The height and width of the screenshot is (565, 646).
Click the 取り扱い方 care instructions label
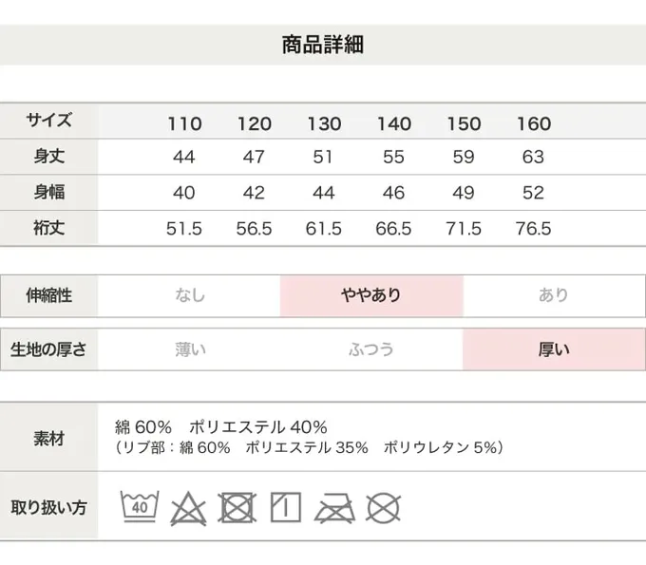(48, 506)
